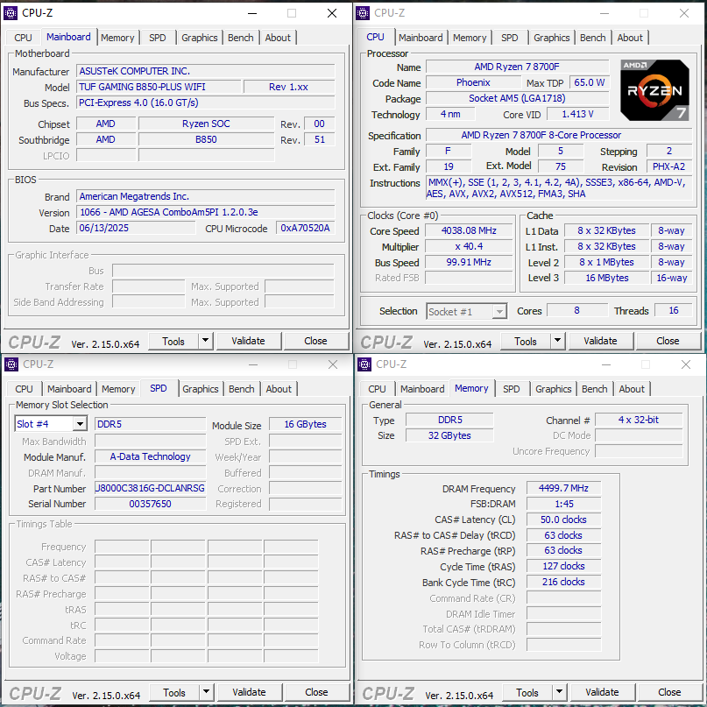
Task: Click the CPU-Z icon in the top-left title bar
Action: 10,13
